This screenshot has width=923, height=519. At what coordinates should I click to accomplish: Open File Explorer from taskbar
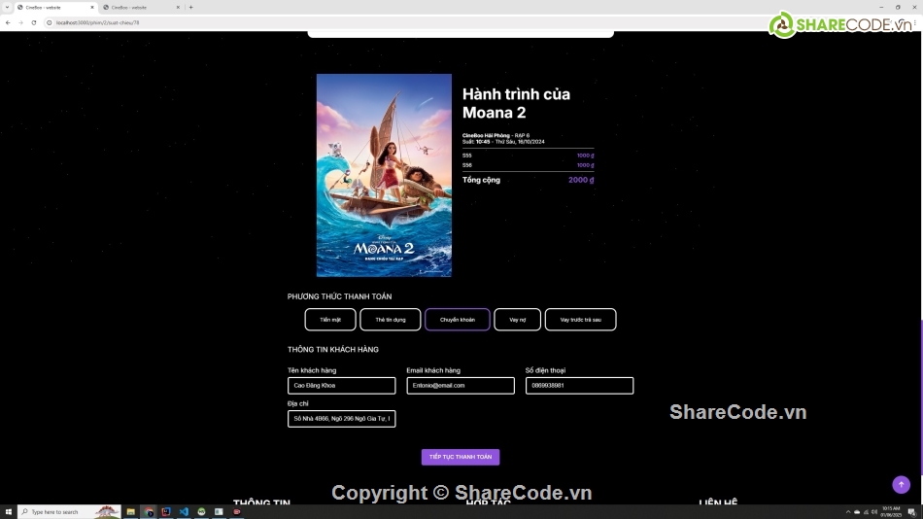[x=131, y=512]
